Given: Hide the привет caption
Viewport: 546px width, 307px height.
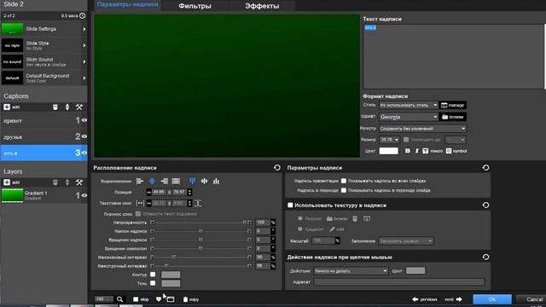Looking at the screenshot, I should tap(84, 120).
